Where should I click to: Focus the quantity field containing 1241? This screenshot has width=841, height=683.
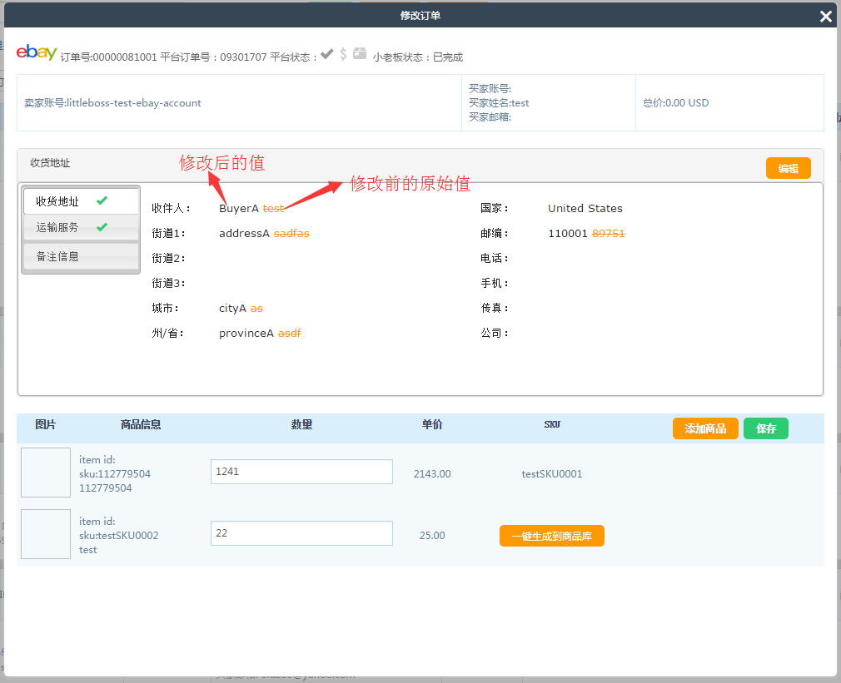click(301, 472)
